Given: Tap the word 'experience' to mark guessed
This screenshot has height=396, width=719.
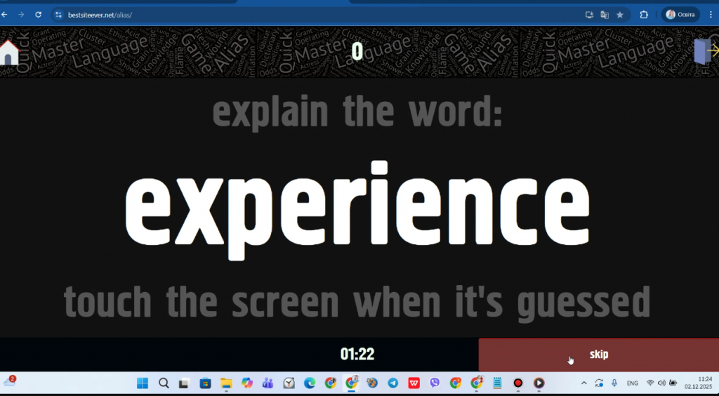Looking at the screenshot, I should point(359,205).
